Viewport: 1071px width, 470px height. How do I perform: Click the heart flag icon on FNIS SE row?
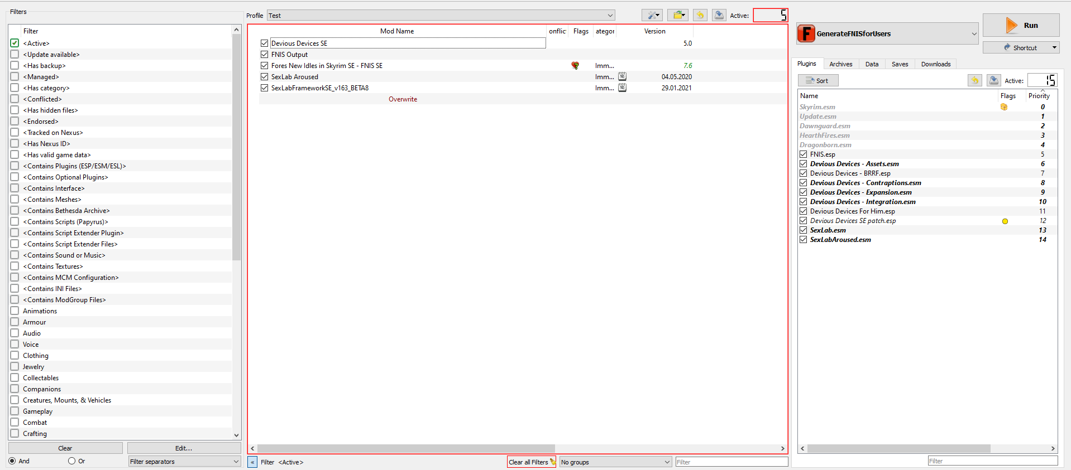coord(575,66)
